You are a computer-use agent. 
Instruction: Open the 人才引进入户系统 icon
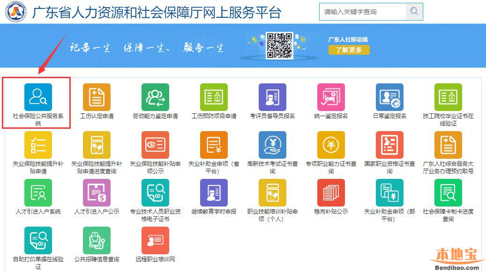point(38,193)
